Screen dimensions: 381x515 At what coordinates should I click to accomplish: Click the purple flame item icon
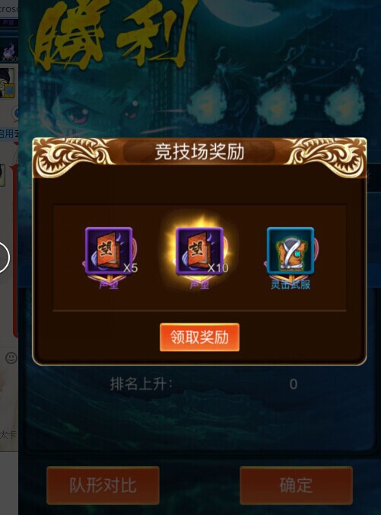(x=9, y=51)
